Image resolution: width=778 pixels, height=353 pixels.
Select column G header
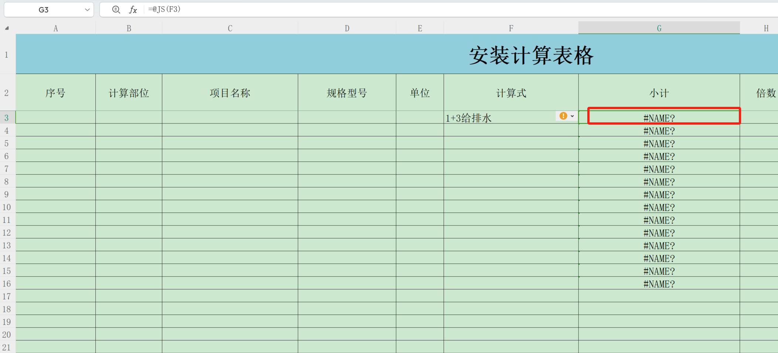[x=659, y=28]
